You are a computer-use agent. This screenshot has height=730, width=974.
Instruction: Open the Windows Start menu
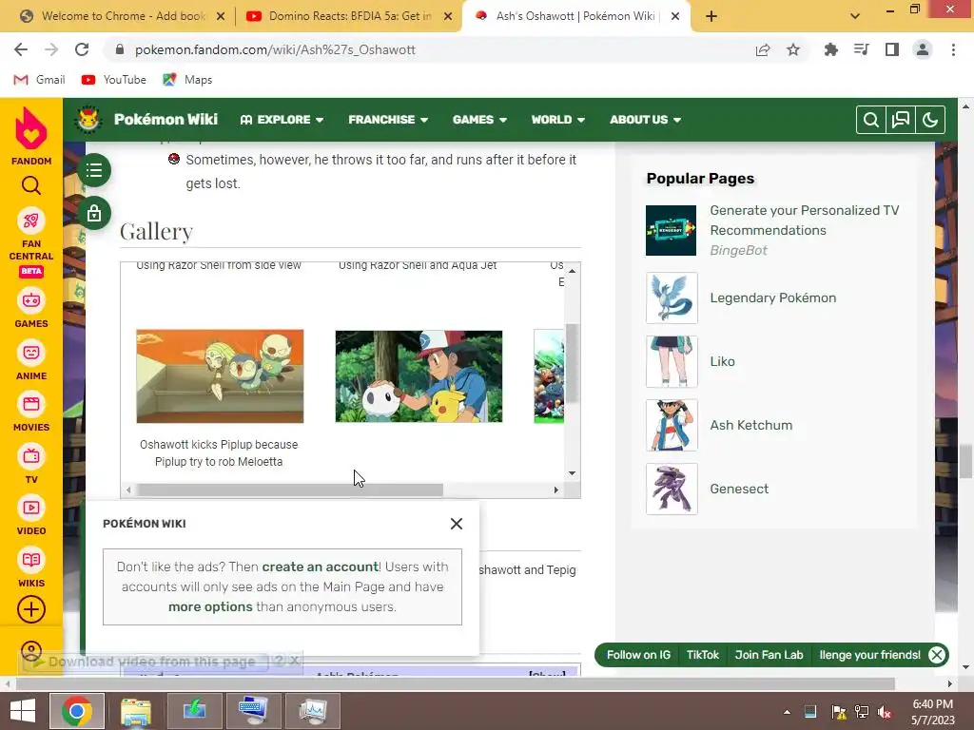23,711
